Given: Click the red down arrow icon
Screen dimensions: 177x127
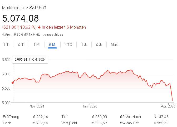Looking at the screenshot, I should 39,27.
